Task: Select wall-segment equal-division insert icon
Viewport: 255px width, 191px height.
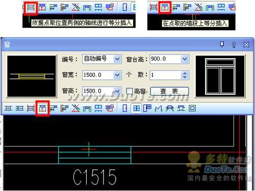Action: click(42, 108)
